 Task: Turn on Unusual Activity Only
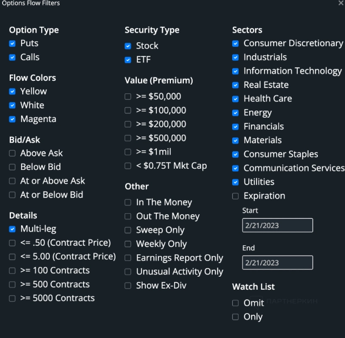click(128, 272)
